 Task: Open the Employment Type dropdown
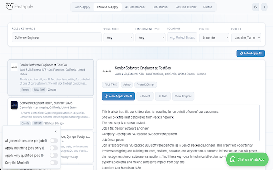tap(150, 38)
